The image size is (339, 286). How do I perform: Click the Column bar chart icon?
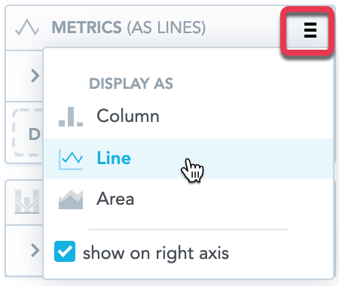[x=71, y=117]
